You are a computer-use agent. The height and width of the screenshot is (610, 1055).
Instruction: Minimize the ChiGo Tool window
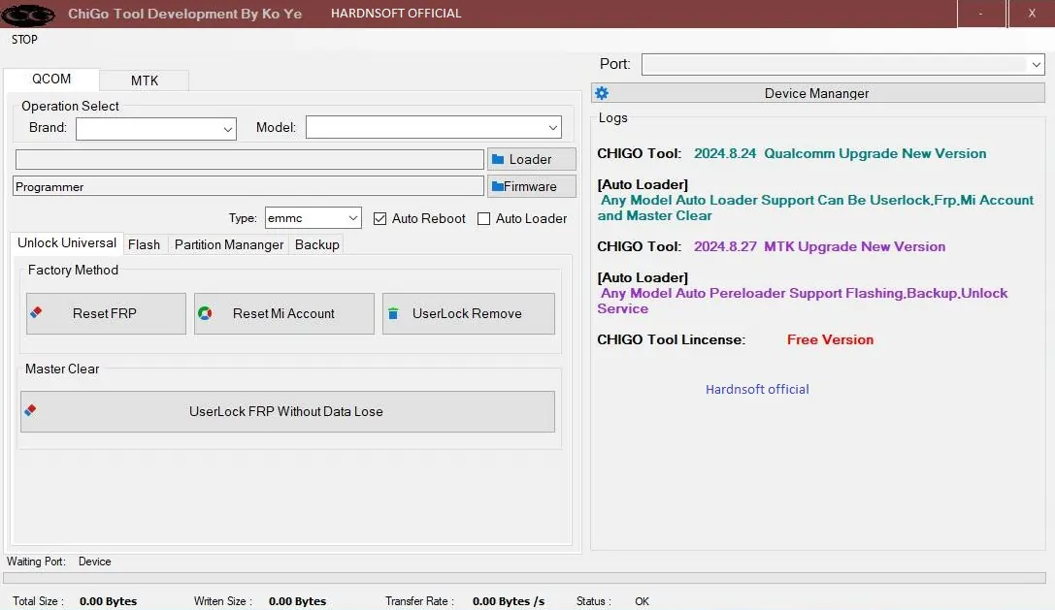coord(981,14)
